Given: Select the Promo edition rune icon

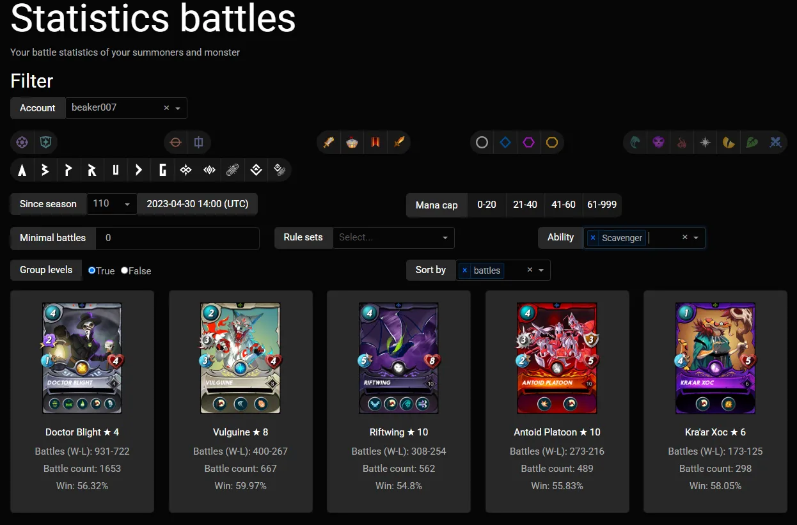Looking at the screenshot, I should pos(68,170).
